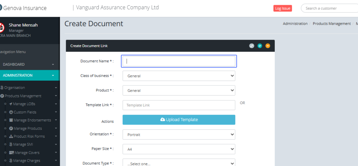Open the Class of business dropdown

click(x=179, y=76)
